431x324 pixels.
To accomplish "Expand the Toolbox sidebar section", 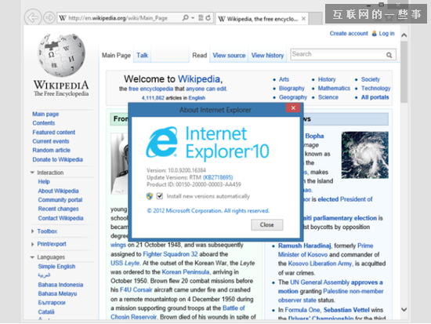I will (32, 231).
